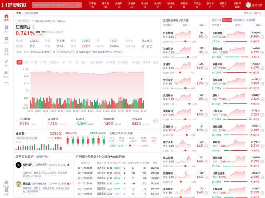Sort 个股 list by 金流
The width and height of the screenshot is (265, 198).
tap(186, 25)
